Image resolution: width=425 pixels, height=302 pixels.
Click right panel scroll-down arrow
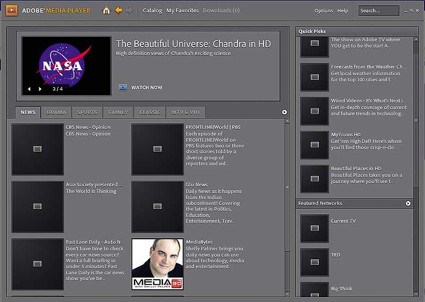point(416,294)
